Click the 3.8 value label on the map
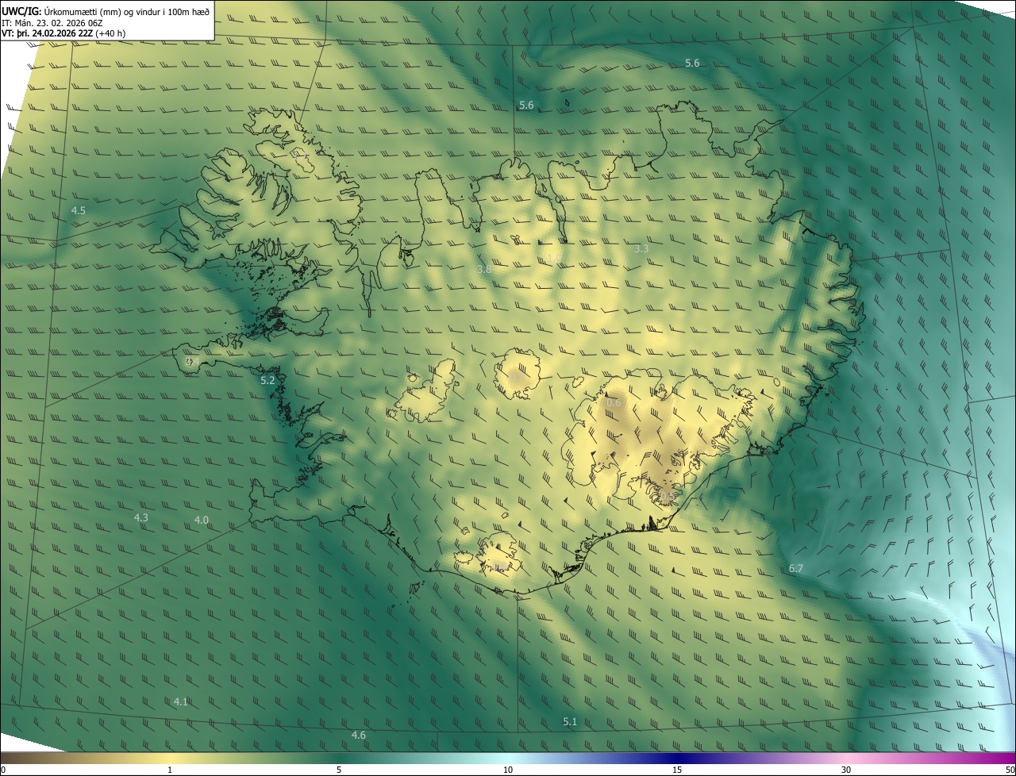Image resolution: width=1016 pixels, height=776 pixels. pos(484,270)
